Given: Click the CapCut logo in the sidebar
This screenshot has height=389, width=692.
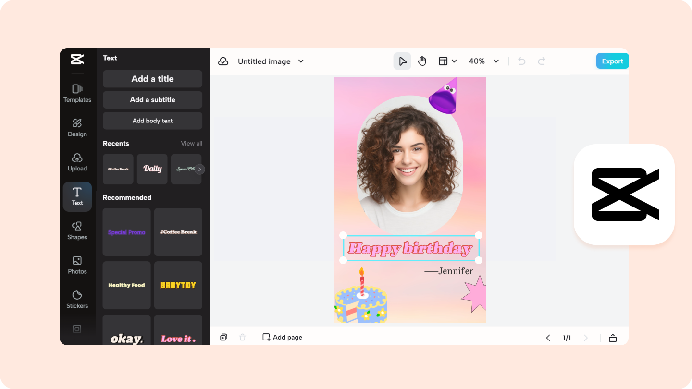Looking at the screenshot, I should 77,59.
